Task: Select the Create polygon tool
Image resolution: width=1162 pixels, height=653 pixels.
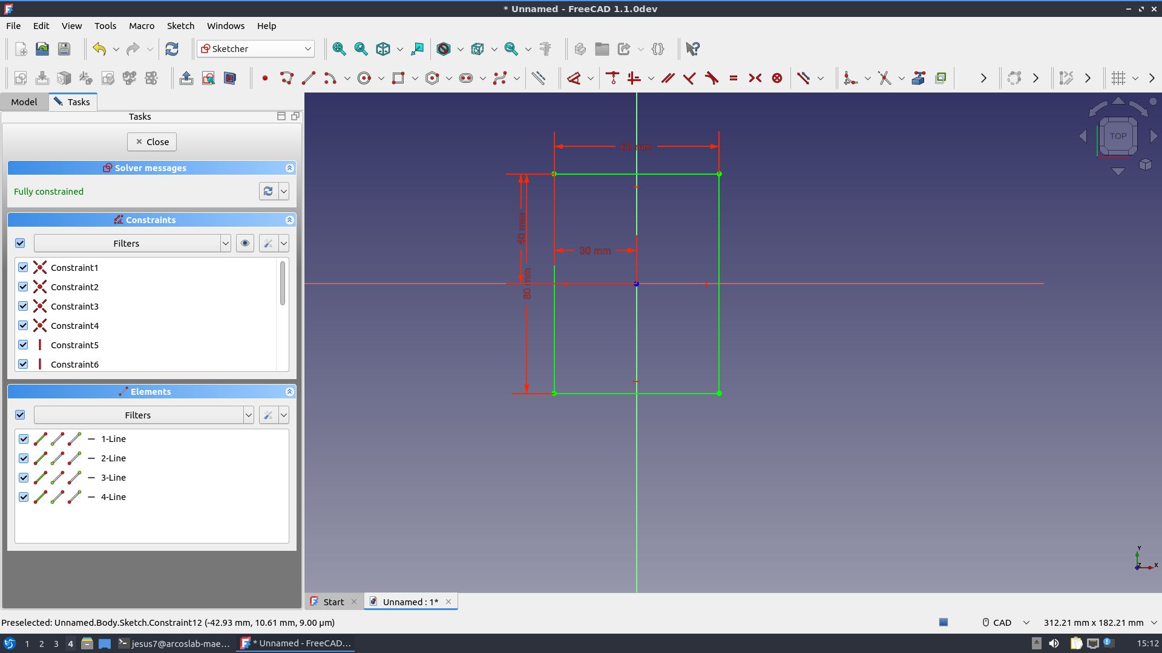Action: click(432, 78)
